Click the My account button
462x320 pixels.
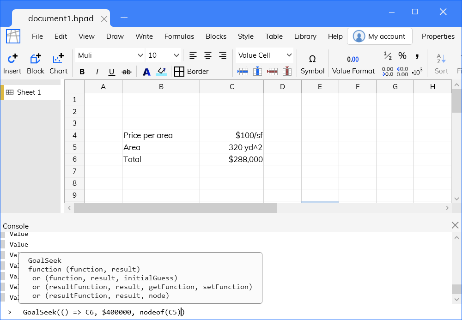[379, 36]
